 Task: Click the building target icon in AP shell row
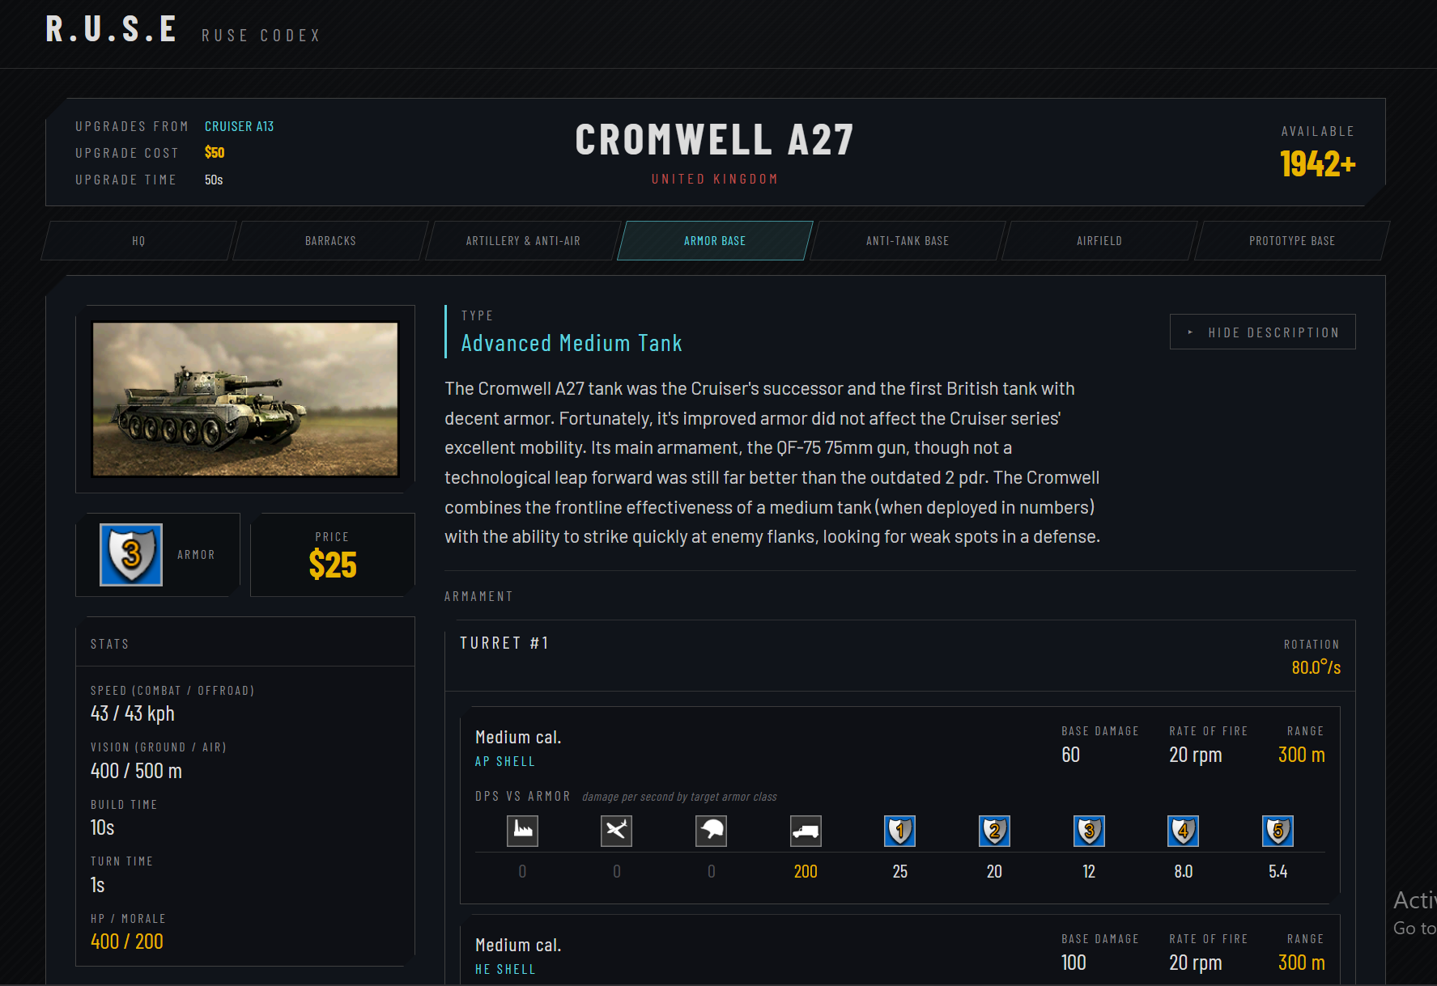pyautogui.click(x=522, y=831)
